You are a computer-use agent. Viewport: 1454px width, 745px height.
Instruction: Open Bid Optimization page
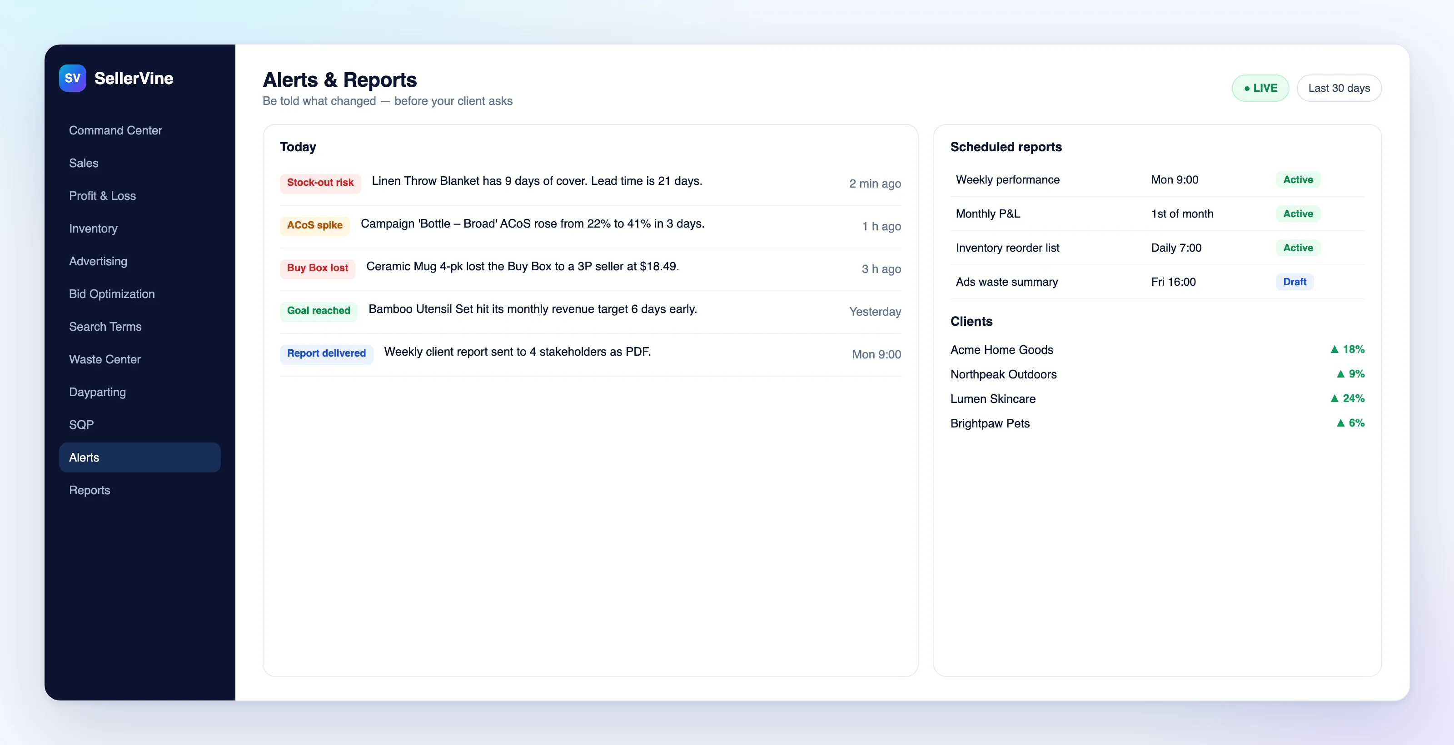coord(139,294)
